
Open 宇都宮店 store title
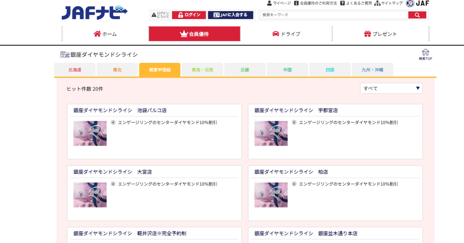tap(296, 110)
